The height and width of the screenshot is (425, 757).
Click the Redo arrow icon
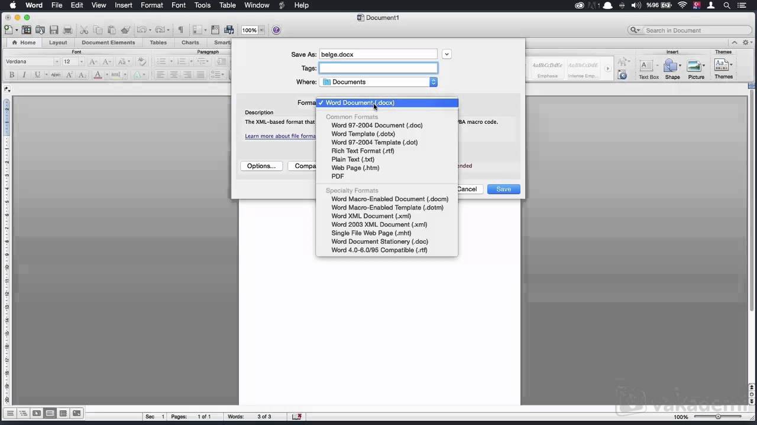tap(159, 30)
